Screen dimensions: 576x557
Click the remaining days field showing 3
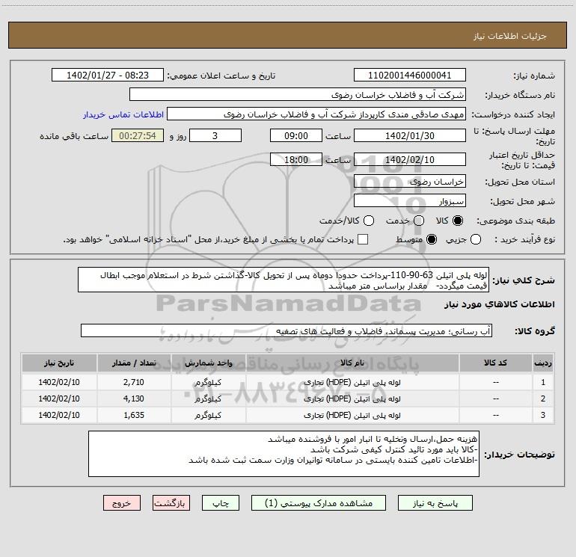coord(215,135)
